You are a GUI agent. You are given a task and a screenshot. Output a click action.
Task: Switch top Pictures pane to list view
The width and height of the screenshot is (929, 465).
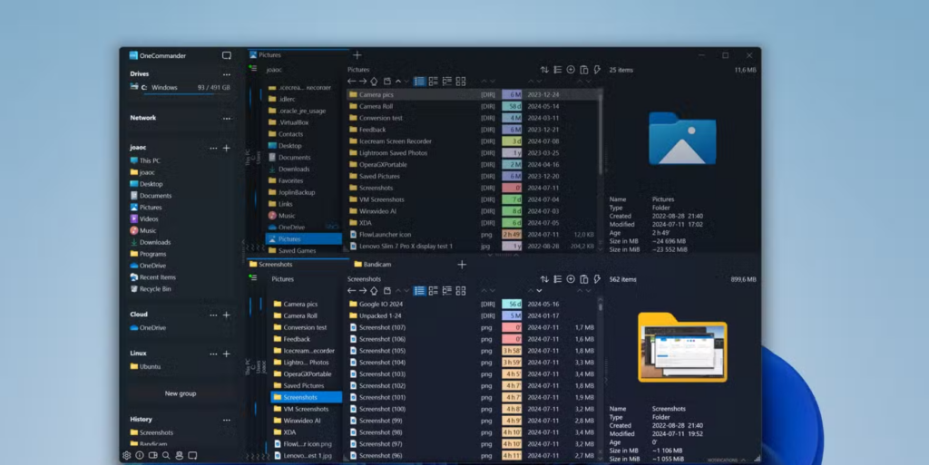click(x=419, y=82)
